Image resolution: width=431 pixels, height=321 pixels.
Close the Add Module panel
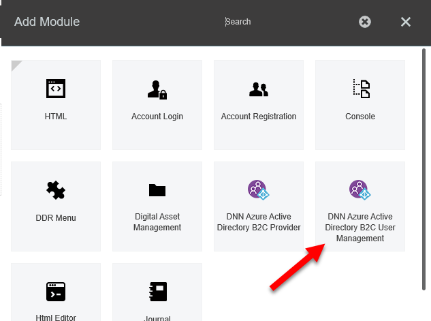click(406, 22)
